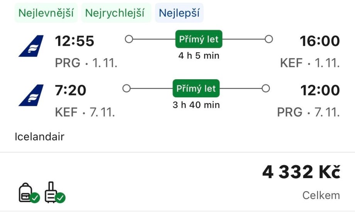Viewport: 355px width, 212px height.
Task: Click the Icelandair airline name text
Action: tap(39, 136)
